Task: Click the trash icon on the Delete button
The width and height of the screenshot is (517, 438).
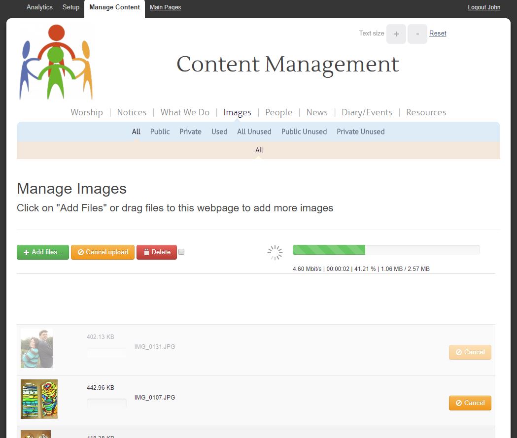Action: tap(147, 252)
